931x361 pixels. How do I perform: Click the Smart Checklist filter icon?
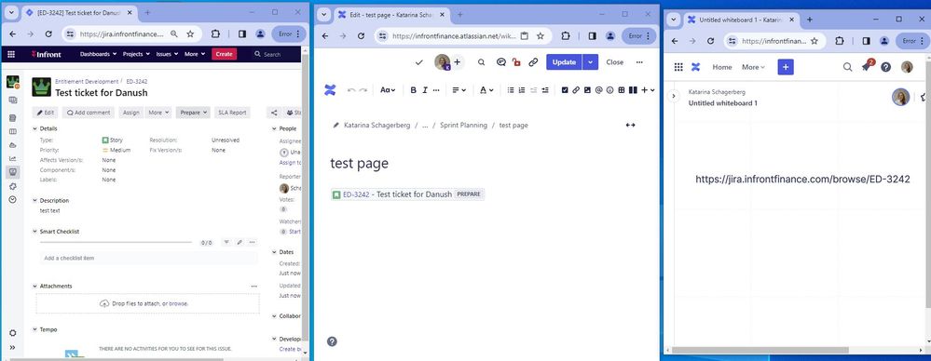[x=226, y=243]
